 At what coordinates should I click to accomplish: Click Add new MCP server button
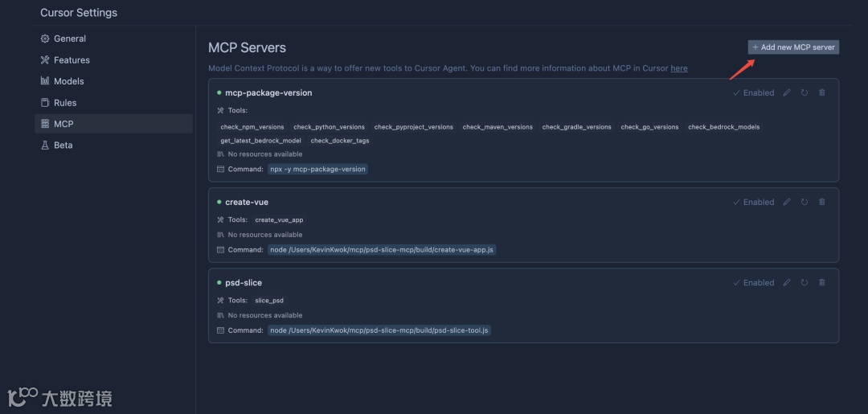(x=793, y=47)
